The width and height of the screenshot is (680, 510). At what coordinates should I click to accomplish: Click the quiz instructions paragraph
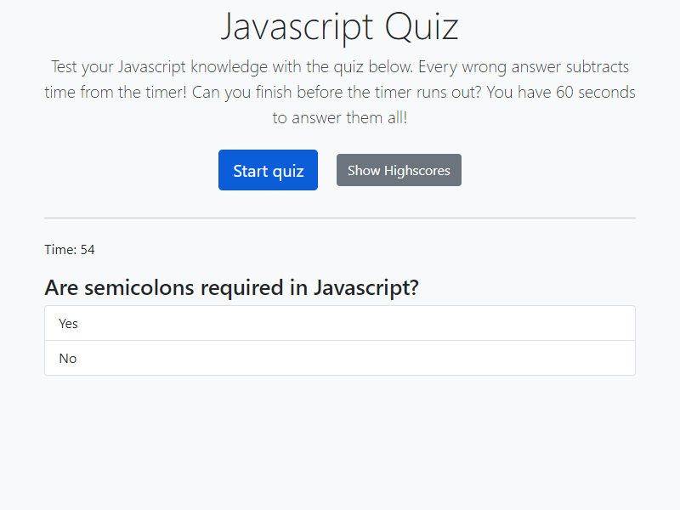(340, 92)
